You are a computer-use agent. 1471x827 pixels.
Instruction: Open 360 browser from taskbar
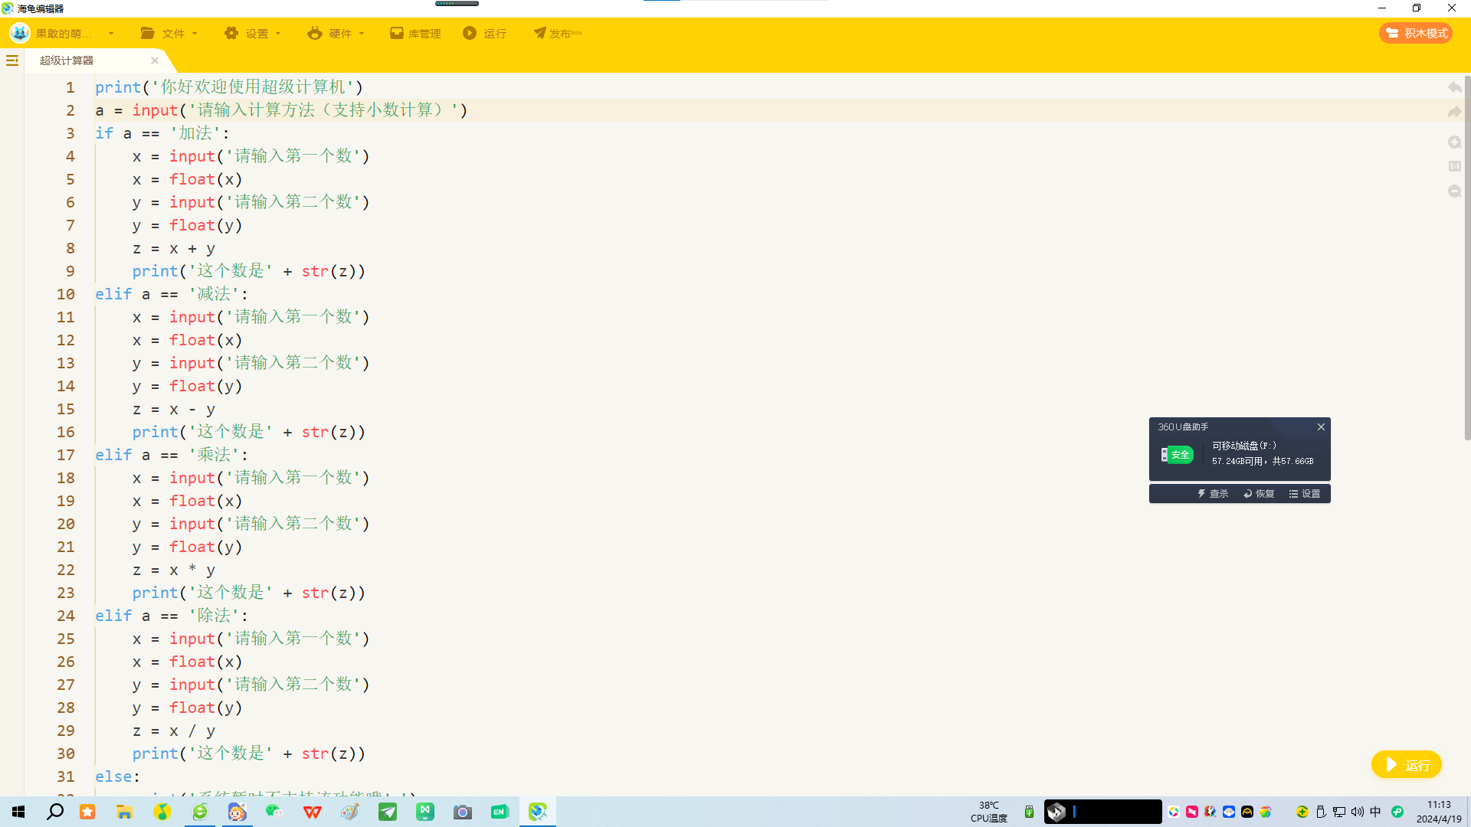(200, 812)
